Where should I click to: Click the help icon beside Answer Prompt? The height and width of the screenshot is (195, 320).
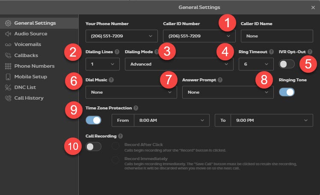click(x=220, y=80)
